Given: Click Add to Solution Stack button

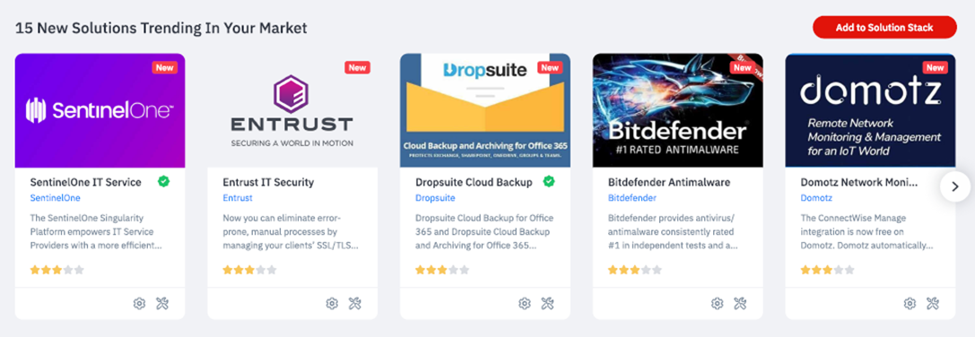Looking at the screenshot, I should (884, 28).
